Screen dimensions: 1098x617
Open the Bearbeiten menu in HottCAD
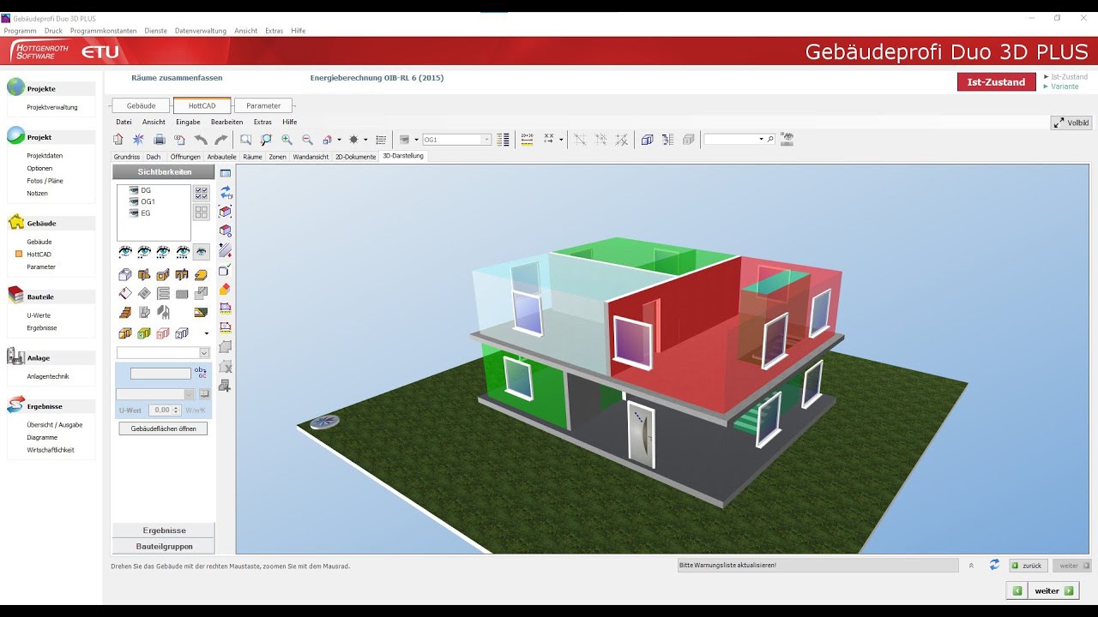[226, 122]
